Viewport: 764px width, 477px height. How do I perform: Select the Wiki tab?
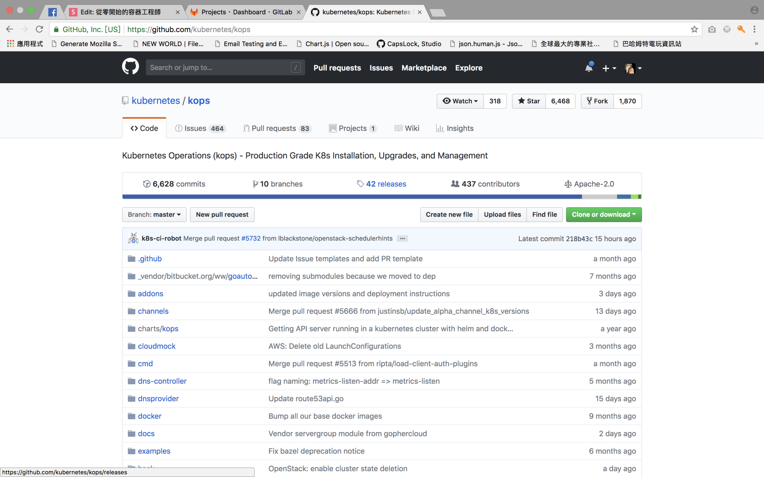(407, 128)
